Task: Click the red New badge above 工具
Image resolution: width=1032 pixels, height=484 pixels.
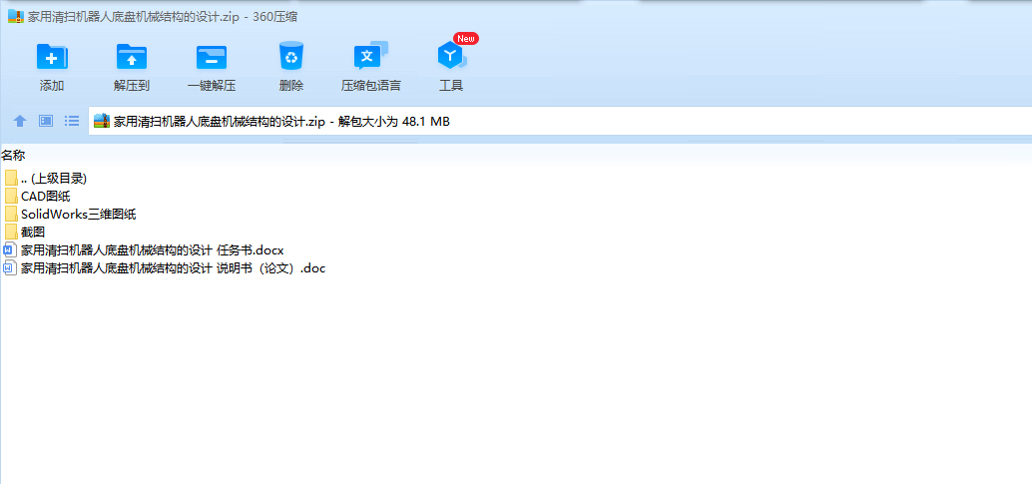Action: pos(465,38)
